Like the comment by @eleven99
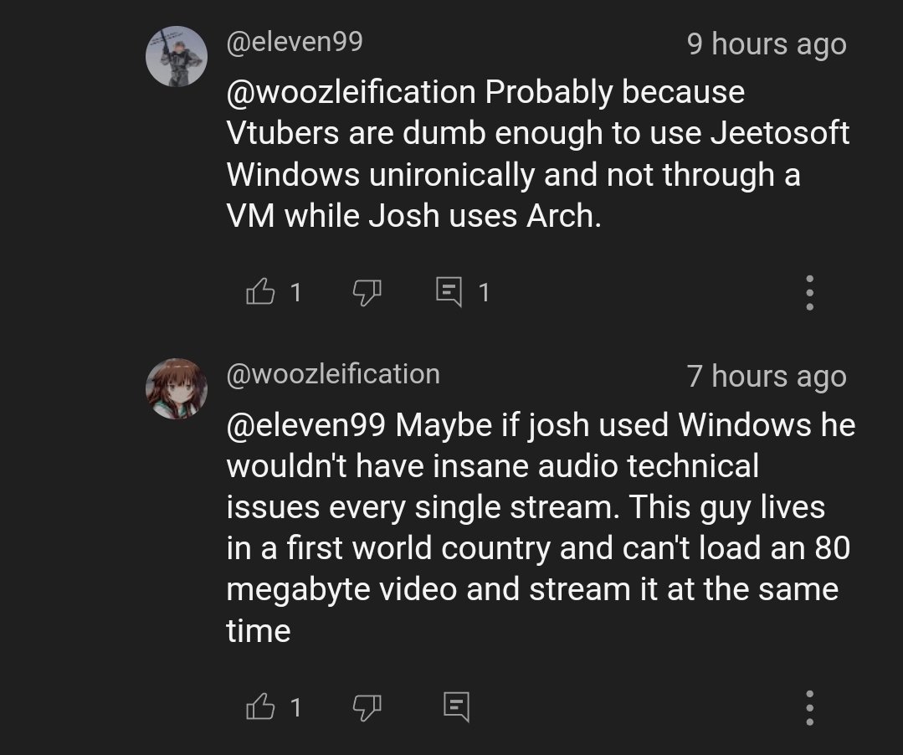The height and width of the screenshot is (755, 903). point(260,292)
